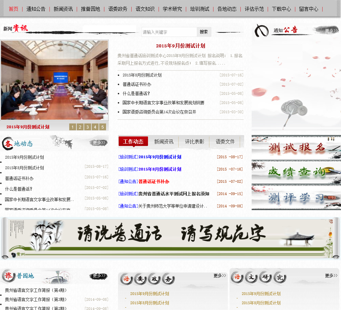Open the 首页 navigation item
This screenshot has height=310, width=341.
pos(14,9)
